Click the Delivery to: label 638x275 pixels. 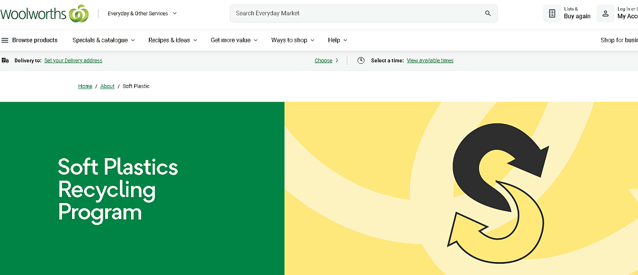click(x=28, y=61)
